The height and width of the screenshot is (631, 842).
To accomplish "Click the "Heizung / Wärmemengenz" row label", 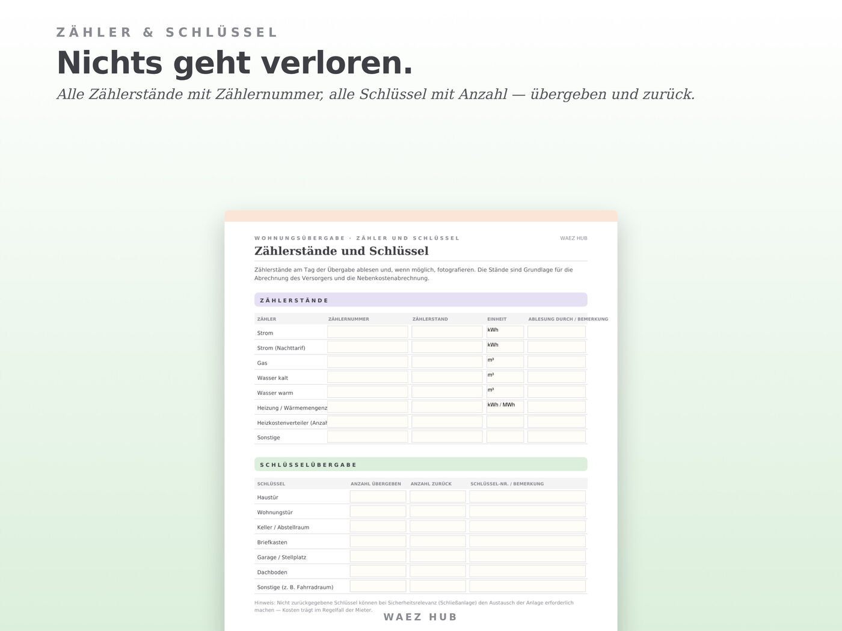I will click(x=292, y=408).
